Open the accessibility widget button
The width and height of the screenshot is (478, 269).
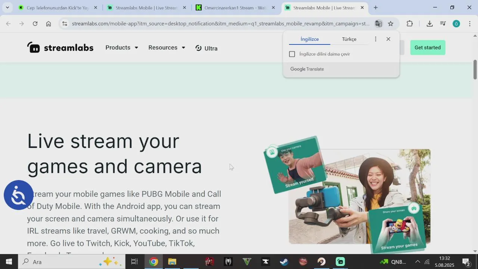[x=19, y=195]
